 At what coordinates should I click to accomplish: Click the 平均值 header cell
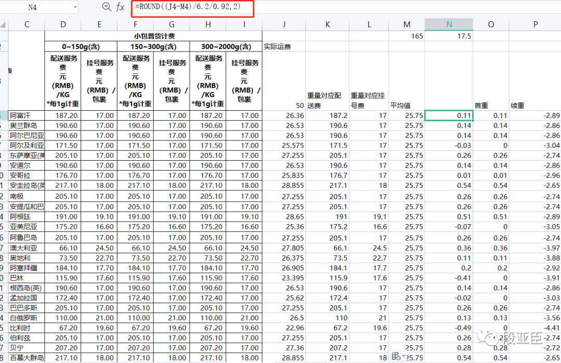[407, 81]
